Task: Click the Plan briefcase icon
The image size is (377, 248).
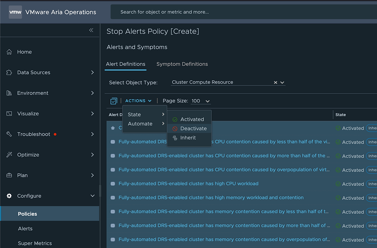Action: coord(9,175)
